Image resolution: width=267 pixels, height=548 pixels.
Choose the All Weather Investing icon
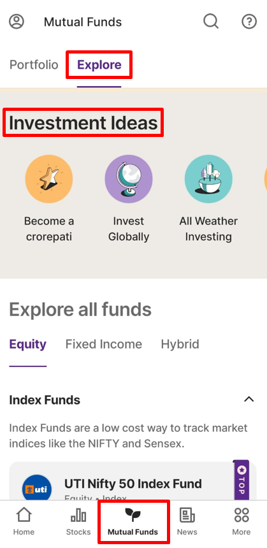click(x=208, y=178)
